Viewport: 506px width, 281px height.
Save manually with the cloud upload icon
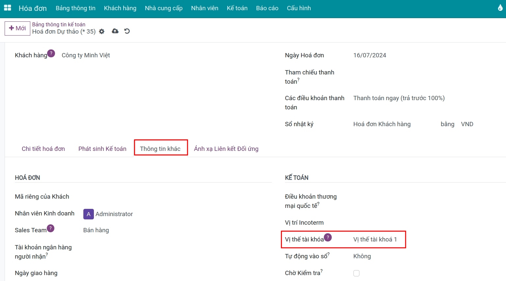click(115, 31)
